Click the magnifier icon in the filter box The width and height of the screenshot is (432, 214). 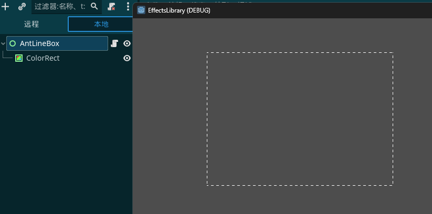(94, 6)
